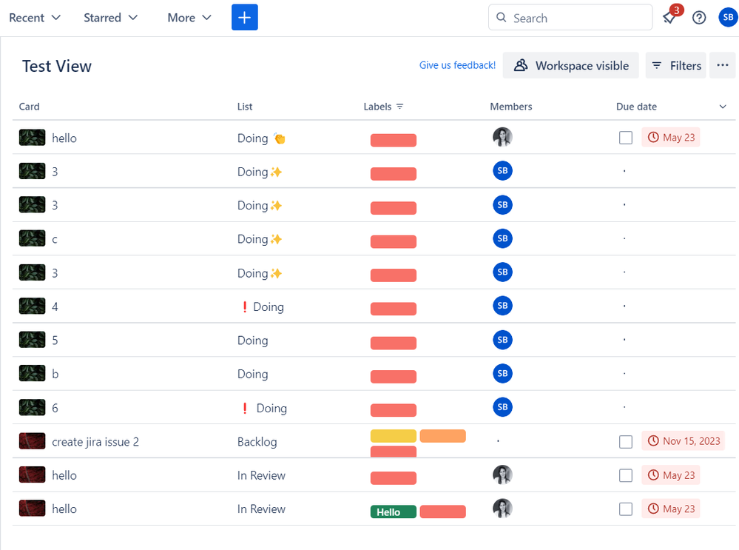Open the help question mark icon
This screenshot has width=739, height=550.
pos(699,18)
